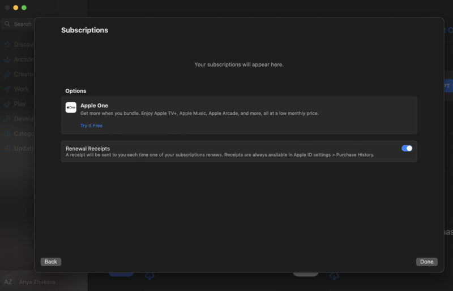Click the Apple One title text
The height and width of the screenshot is (291, 453).
(94, 106)
